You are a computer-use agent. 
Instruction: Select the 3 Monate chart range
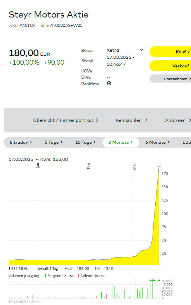tap(121, 142)
